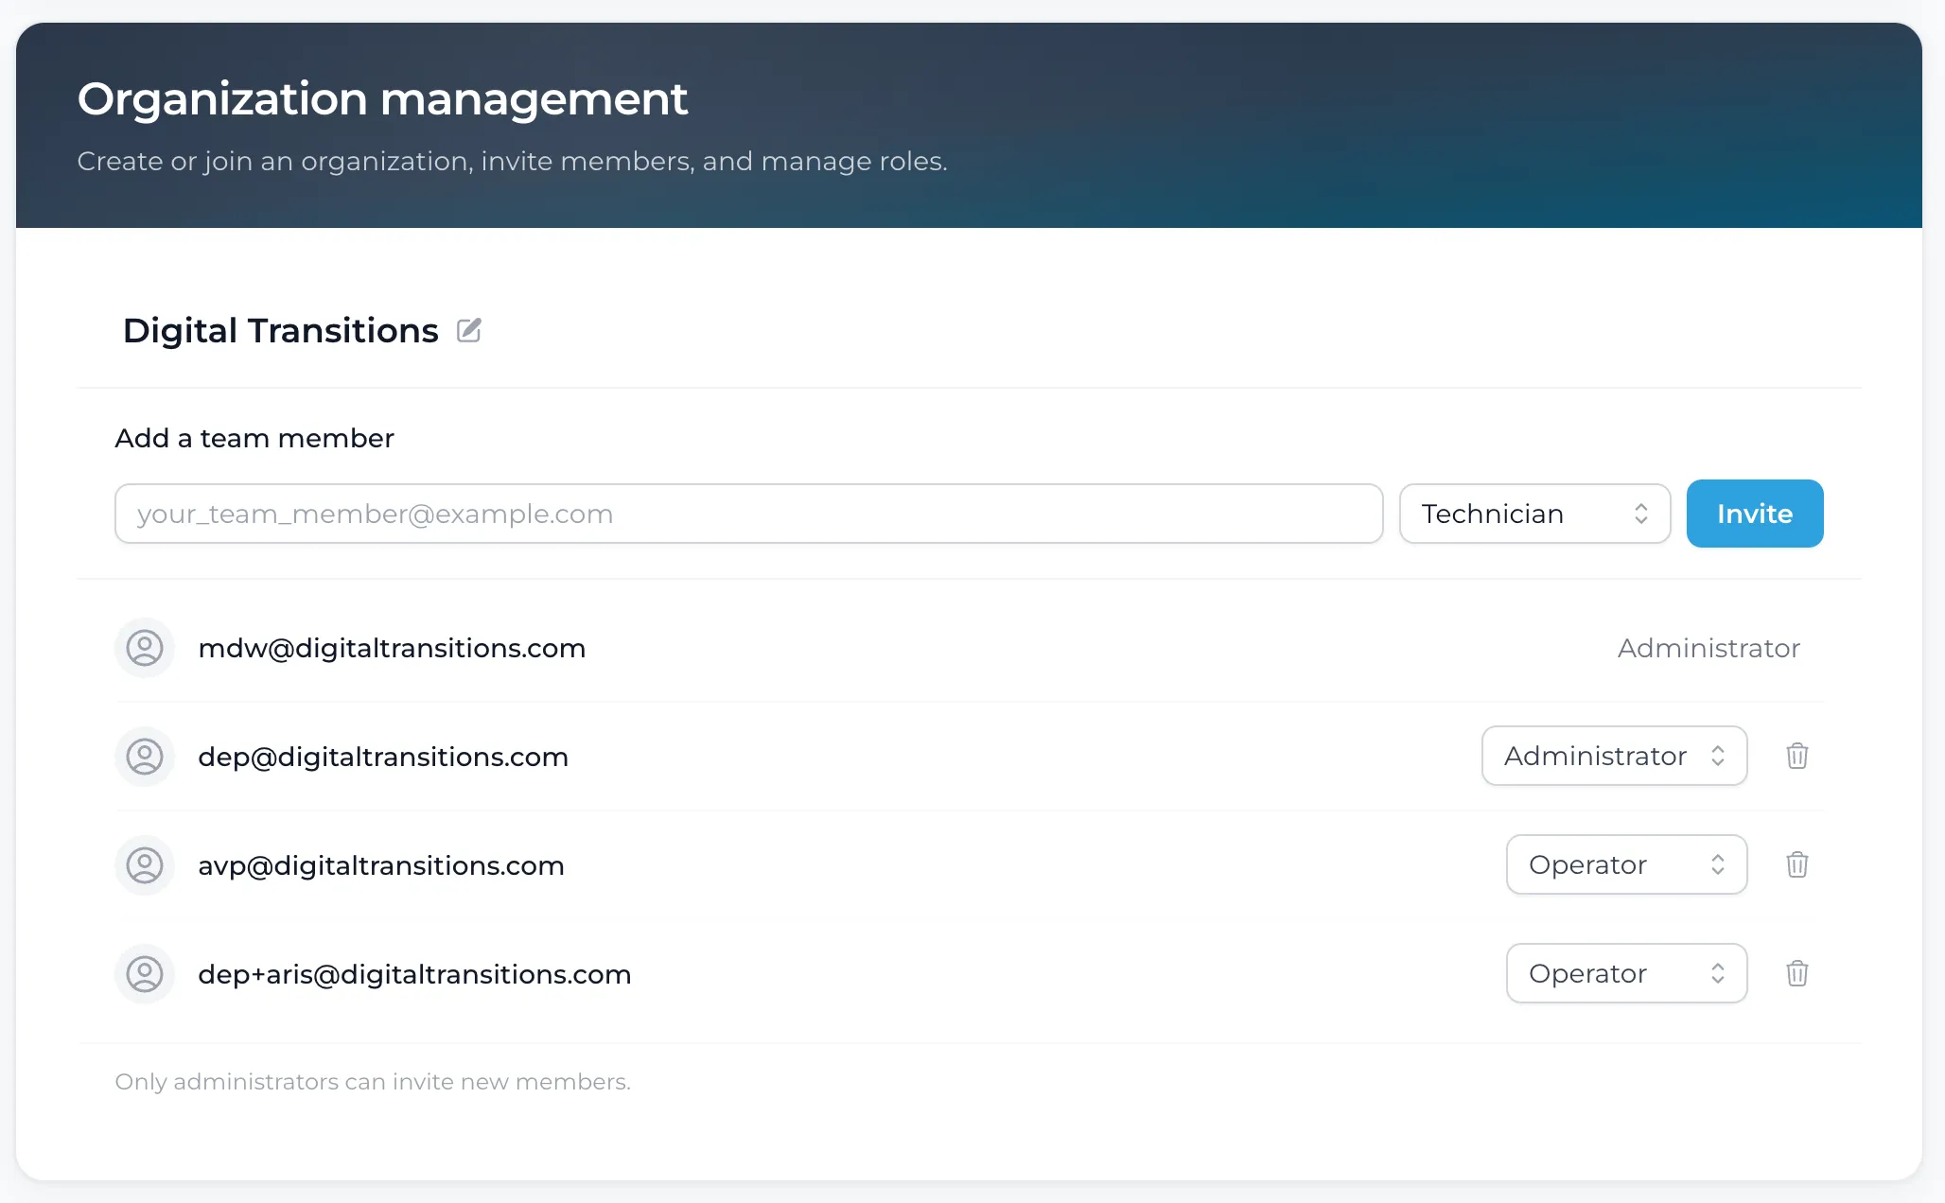Click the Invite button
Image resolution: width=1945 pixels, height=1203 pixels.
pyautogui.click(x=1755, y=514)
